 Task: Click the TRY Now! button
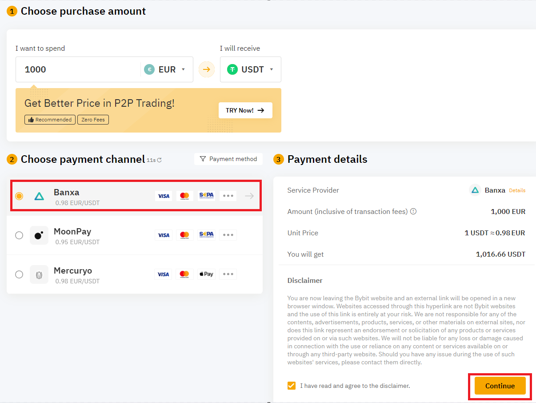point(245,110)
